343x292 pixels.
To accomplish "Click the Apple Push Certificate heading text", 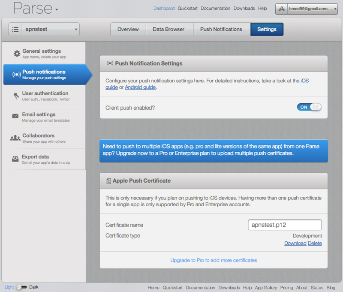I will [x=142, y=181].
